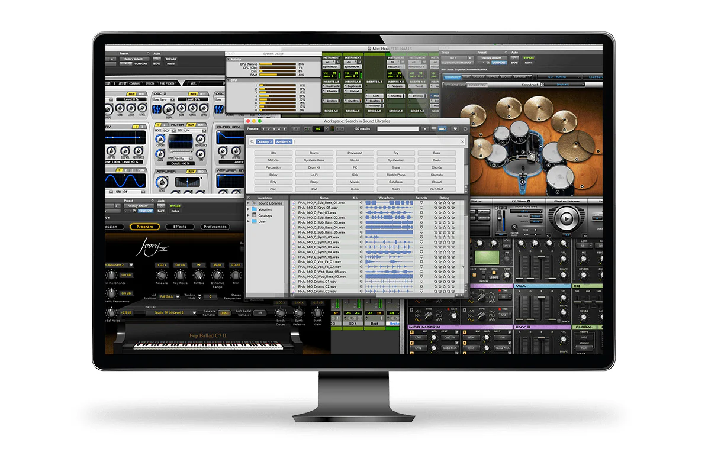This screenshot has height=449, width=708.
Task: Toggle BYPASS in the Ivory piano plugin header
Action: [175, 206]
